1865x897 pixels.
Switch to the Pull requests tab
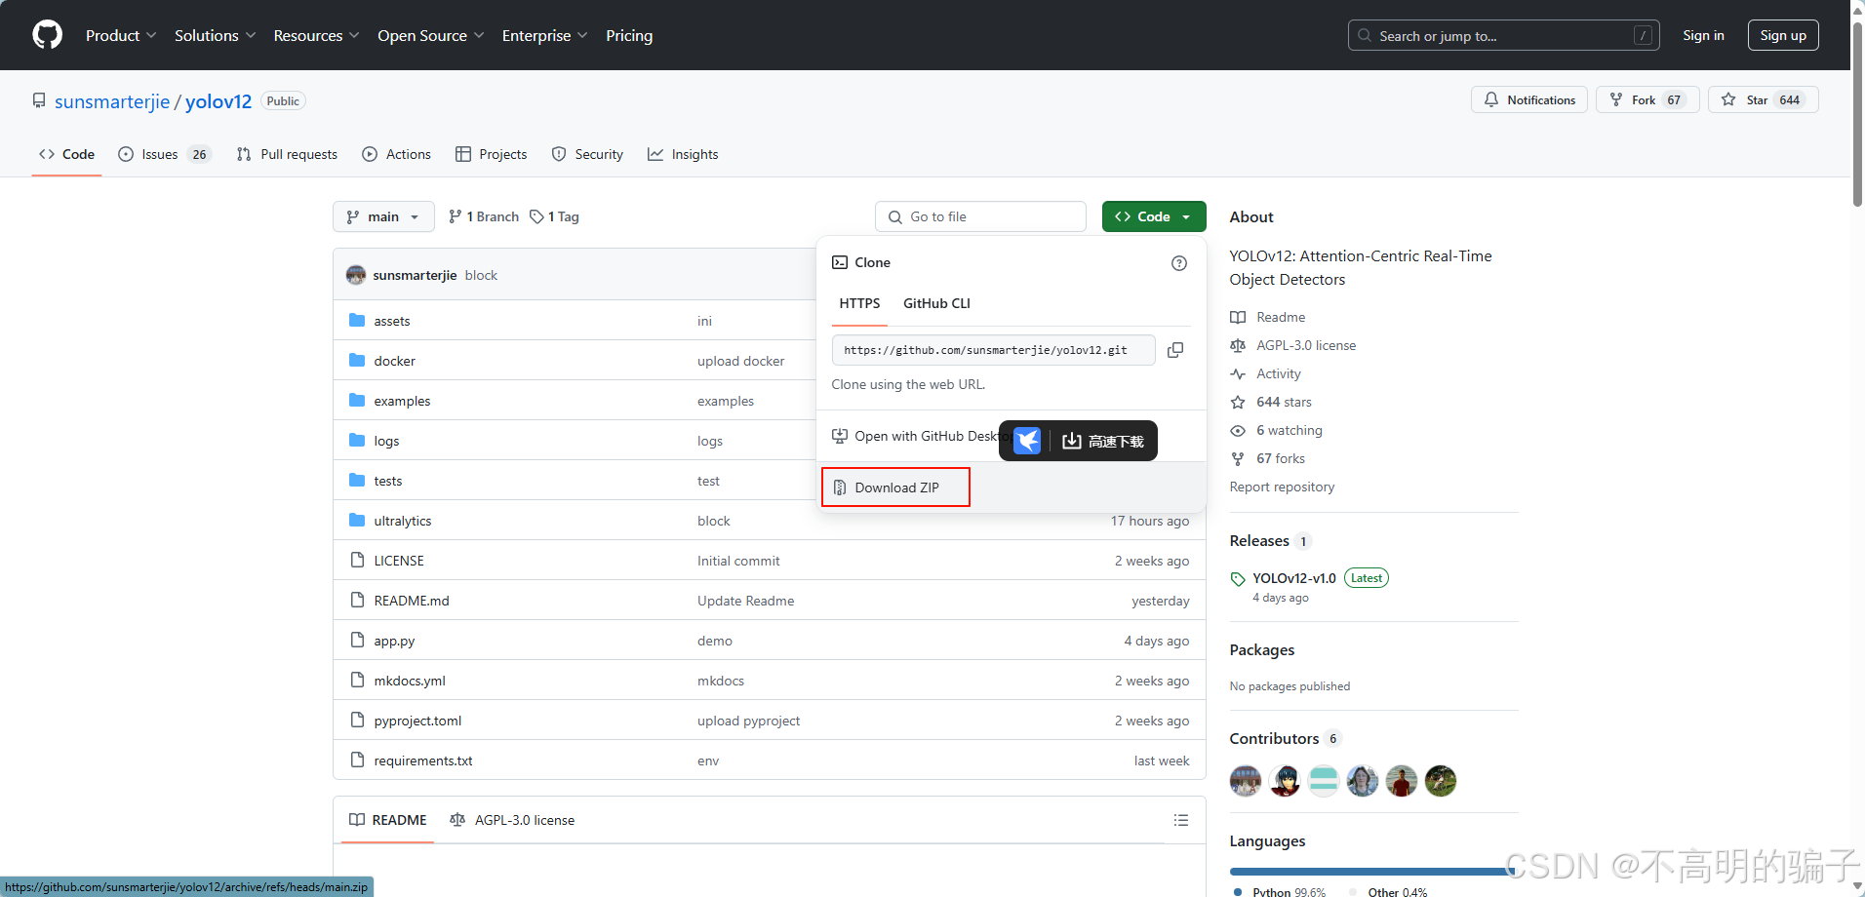(287, 154)
